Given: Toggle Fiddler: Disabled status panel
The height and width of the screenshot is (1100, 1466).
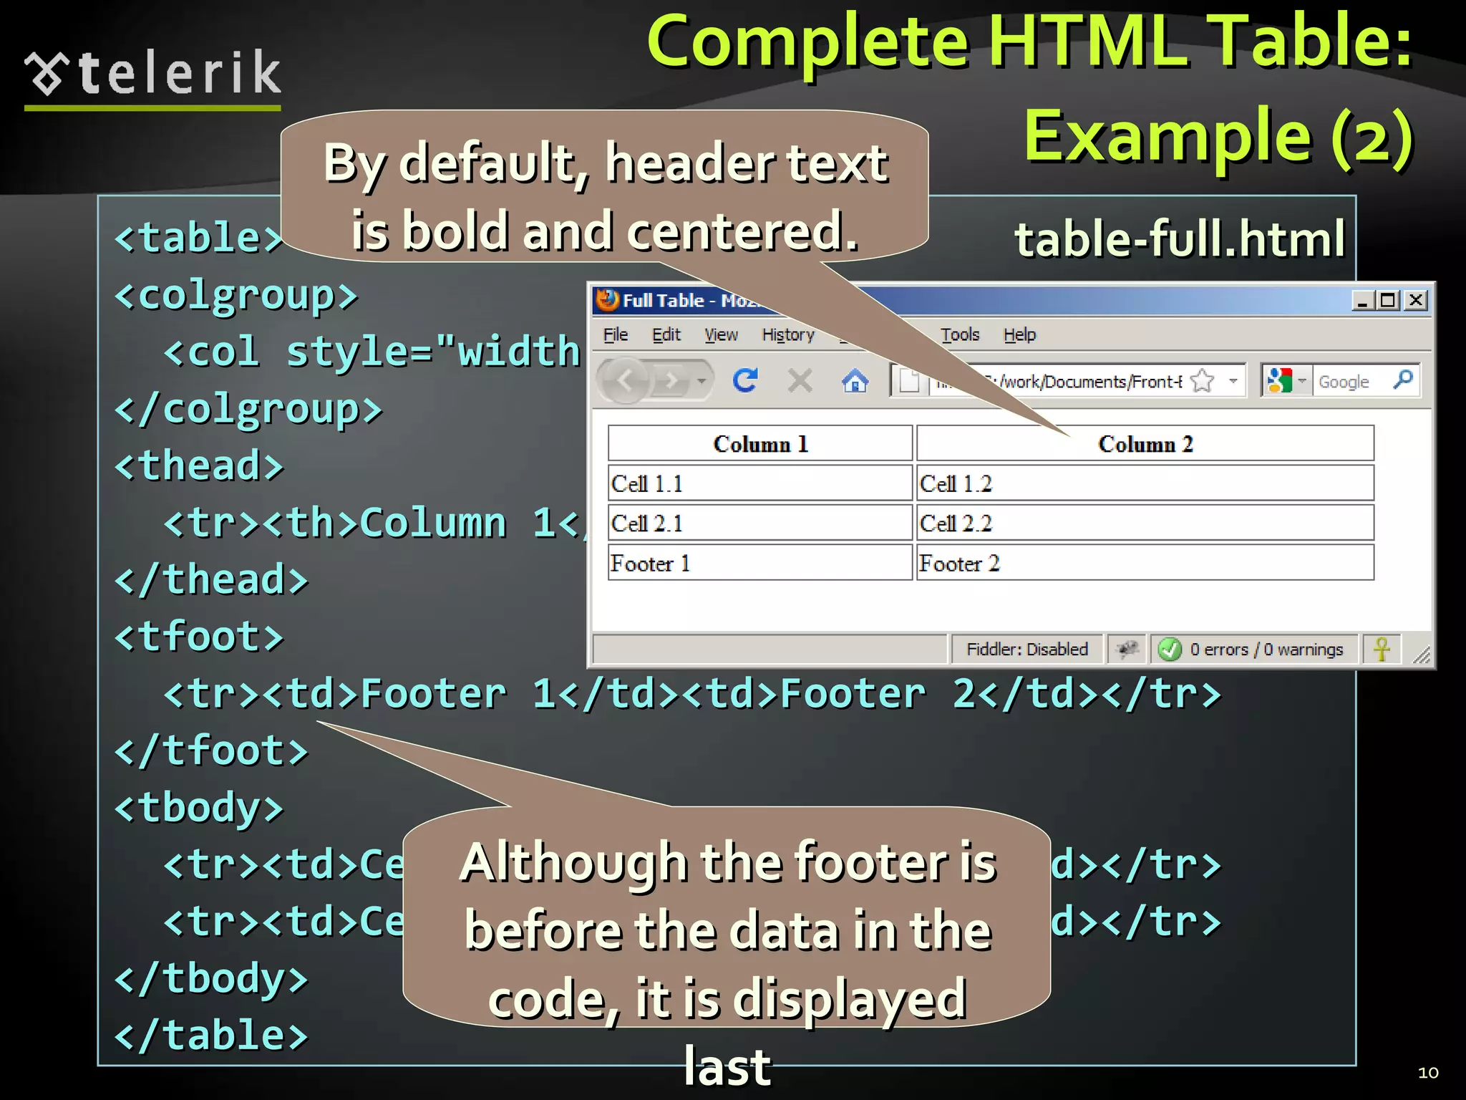Looking at the screenshot, I should [1026, 650].
